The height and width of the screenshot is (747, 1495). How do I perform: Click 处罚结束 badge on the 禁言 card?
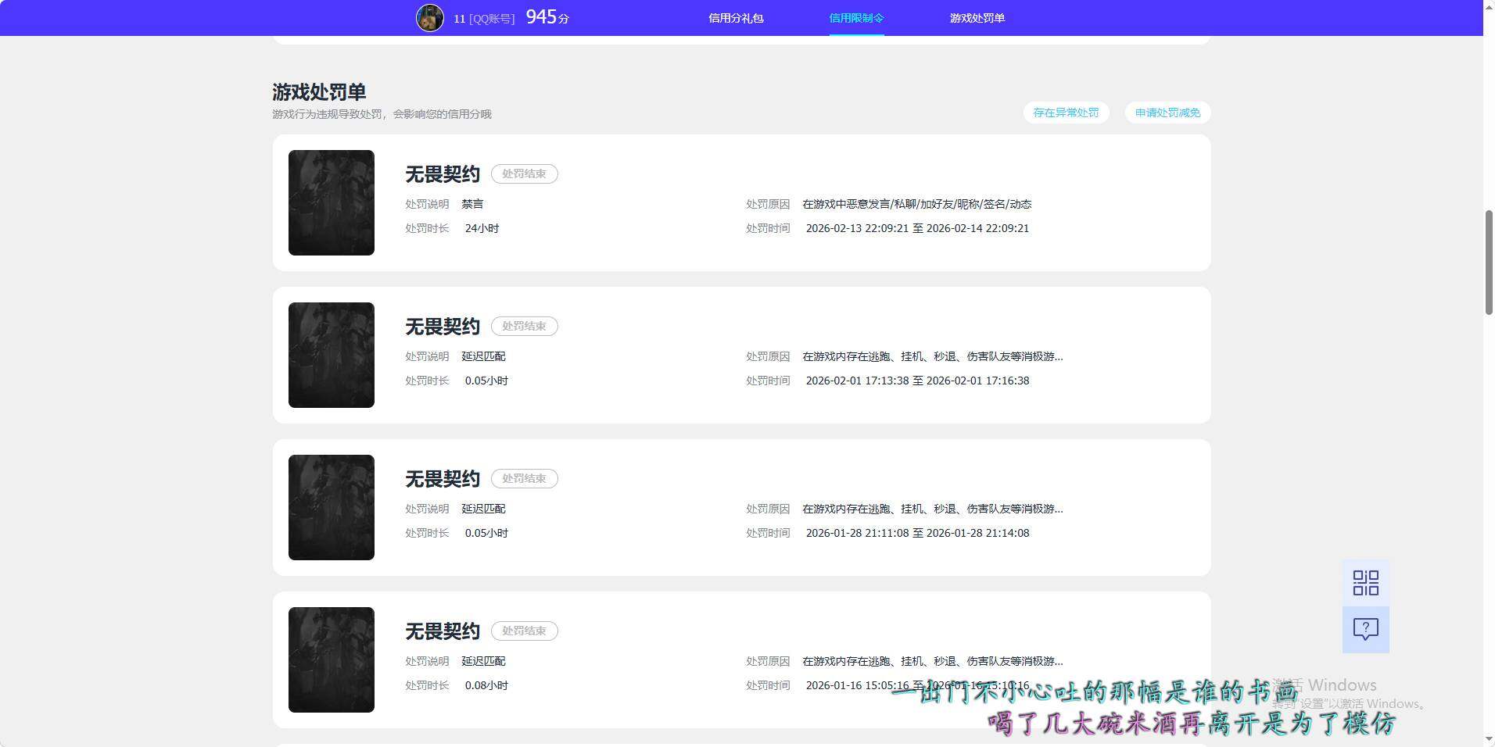[524, 173]
